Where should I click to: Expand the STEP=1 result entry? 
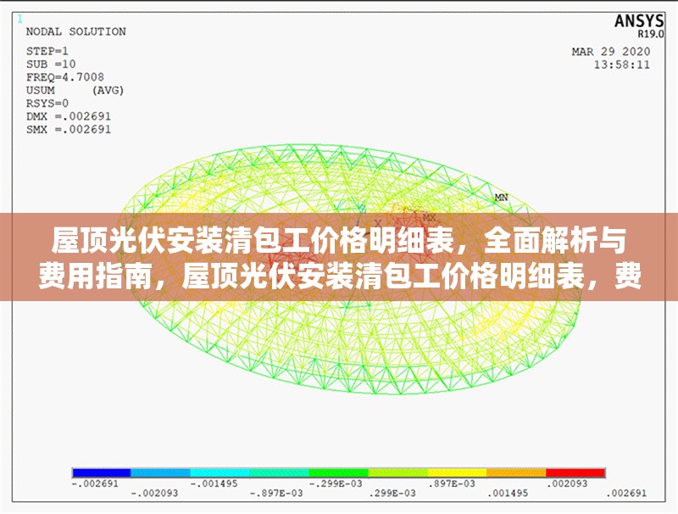coord(47,49)
